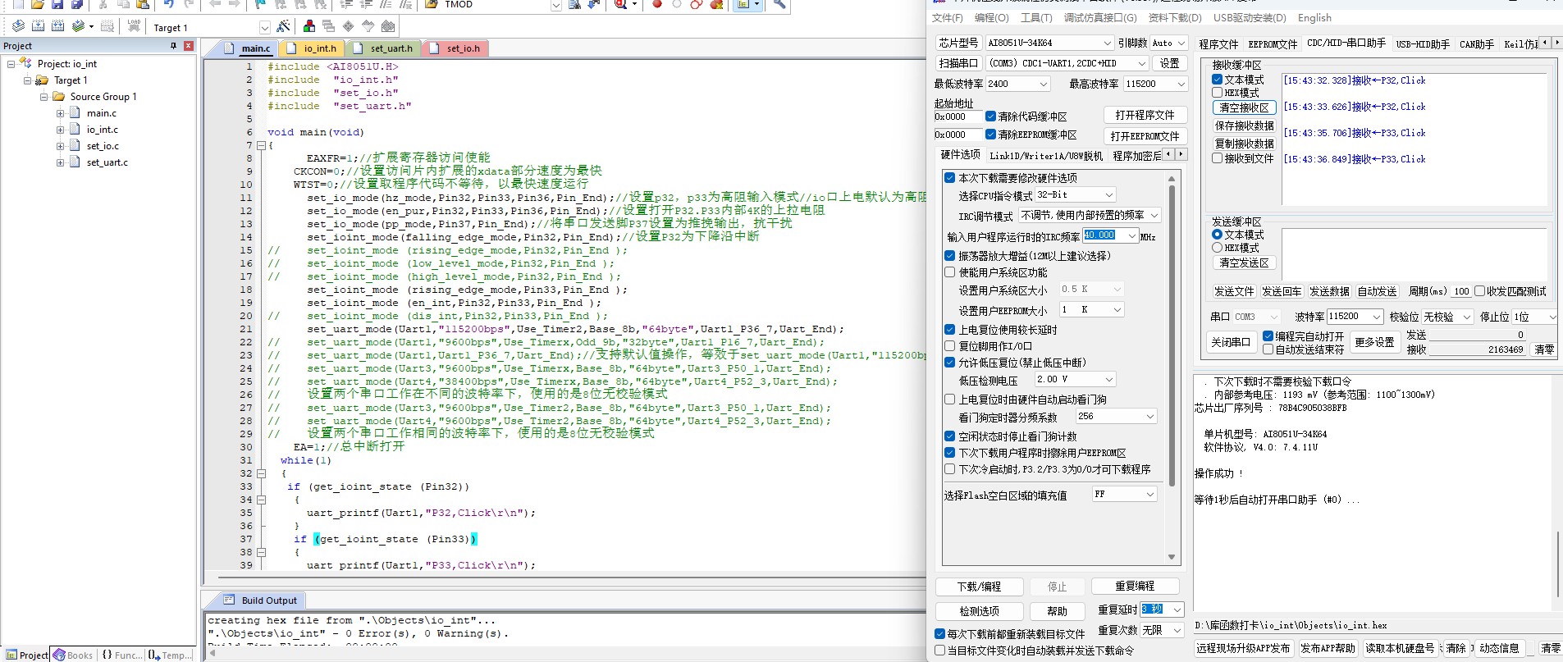Image resolution: width=1563 pixels, height=662 pixels.
Task: Enable HEX模式 in the receive buffer
Action: tap(1218, 93)
